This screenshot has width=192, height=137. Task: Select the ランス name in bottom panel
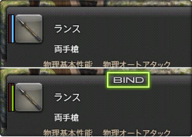coord(67,97)
